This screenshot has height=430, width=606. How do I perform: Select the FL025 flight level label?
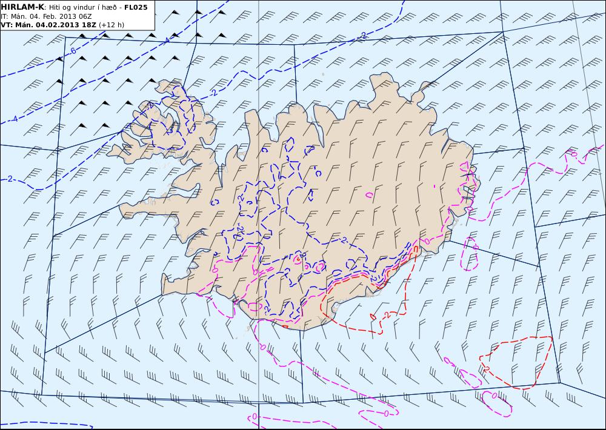point(136,7)
